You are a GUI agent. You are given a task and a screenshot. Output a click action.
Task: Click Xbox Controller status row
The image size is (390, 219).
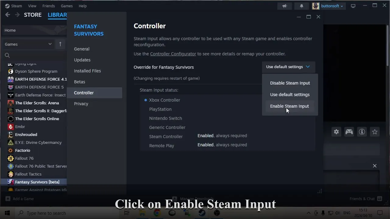tap(165, 100)
